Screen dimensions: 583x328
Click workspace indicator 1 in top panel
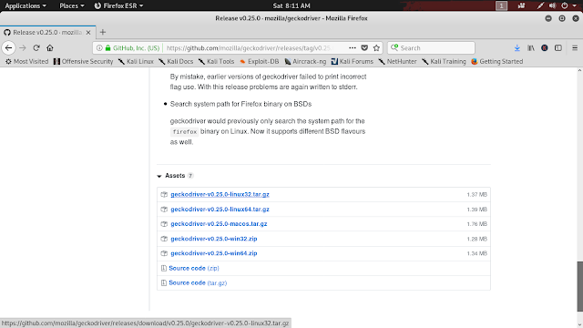(x=501, y=5)
